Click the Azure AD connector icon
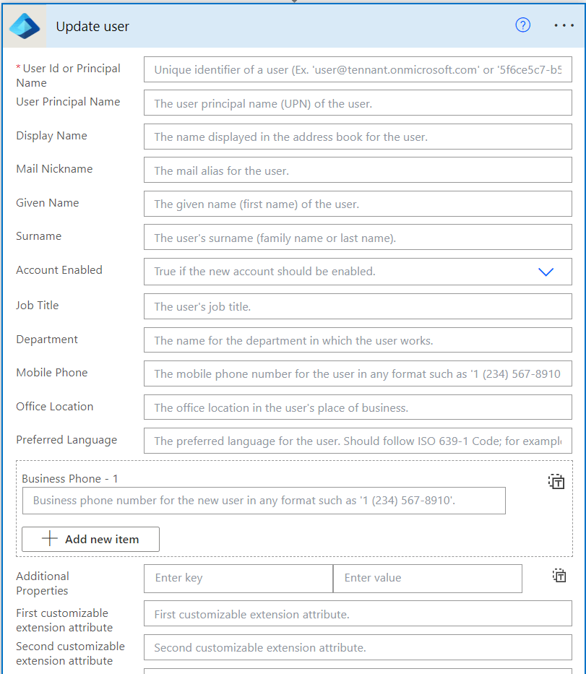This screenshot has height=674, width=586. pyautogui.click(x=25, y=26)
